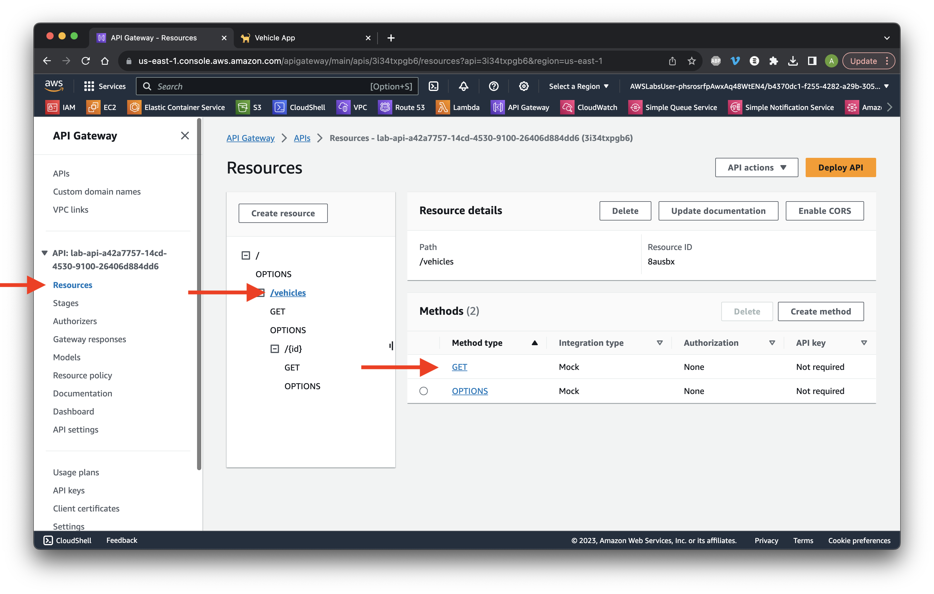Open Resource policy in the sidebar
Viewport: 934px width, 594px height.
click(x=83, y=375)
